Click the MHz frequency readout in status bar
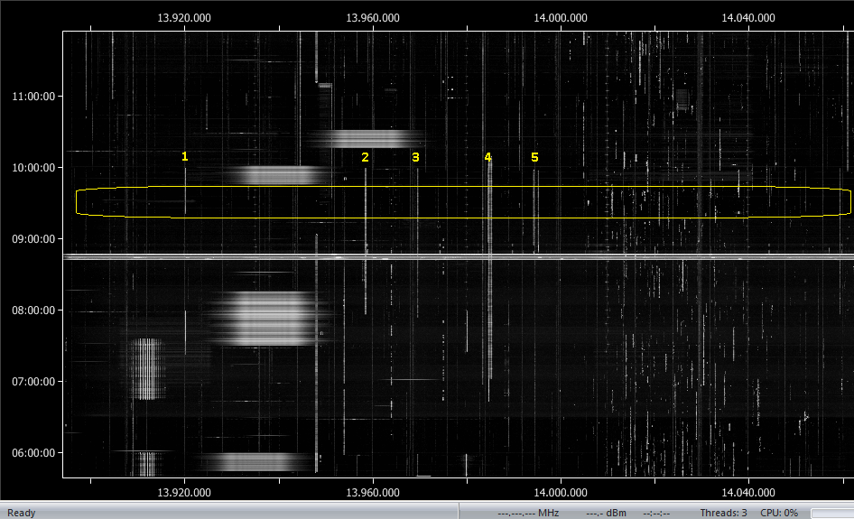 pos(528,513)
